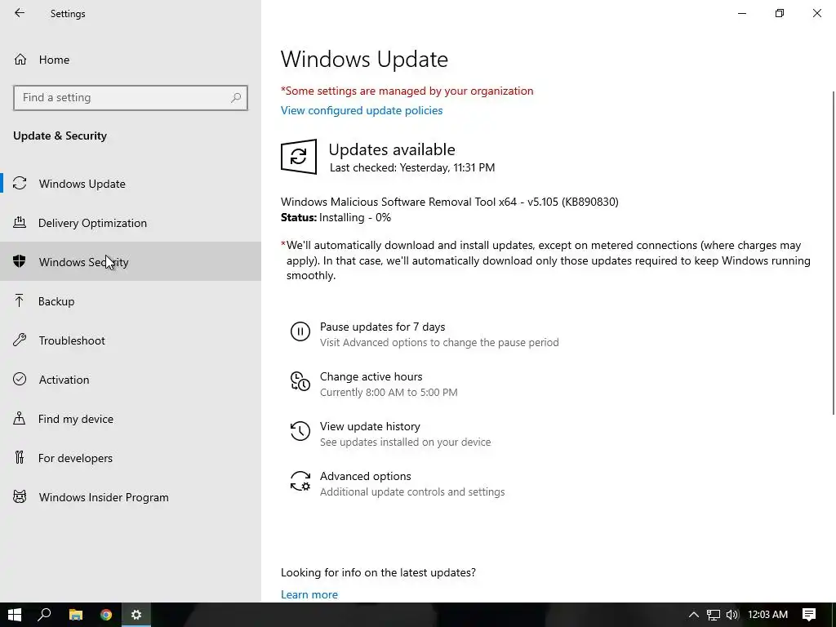Click the Backup upward arrow icon

tap(20, 300)
